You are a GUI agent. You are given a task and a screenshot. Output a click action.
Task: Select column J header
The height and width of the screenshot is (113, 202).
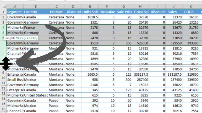174,6
